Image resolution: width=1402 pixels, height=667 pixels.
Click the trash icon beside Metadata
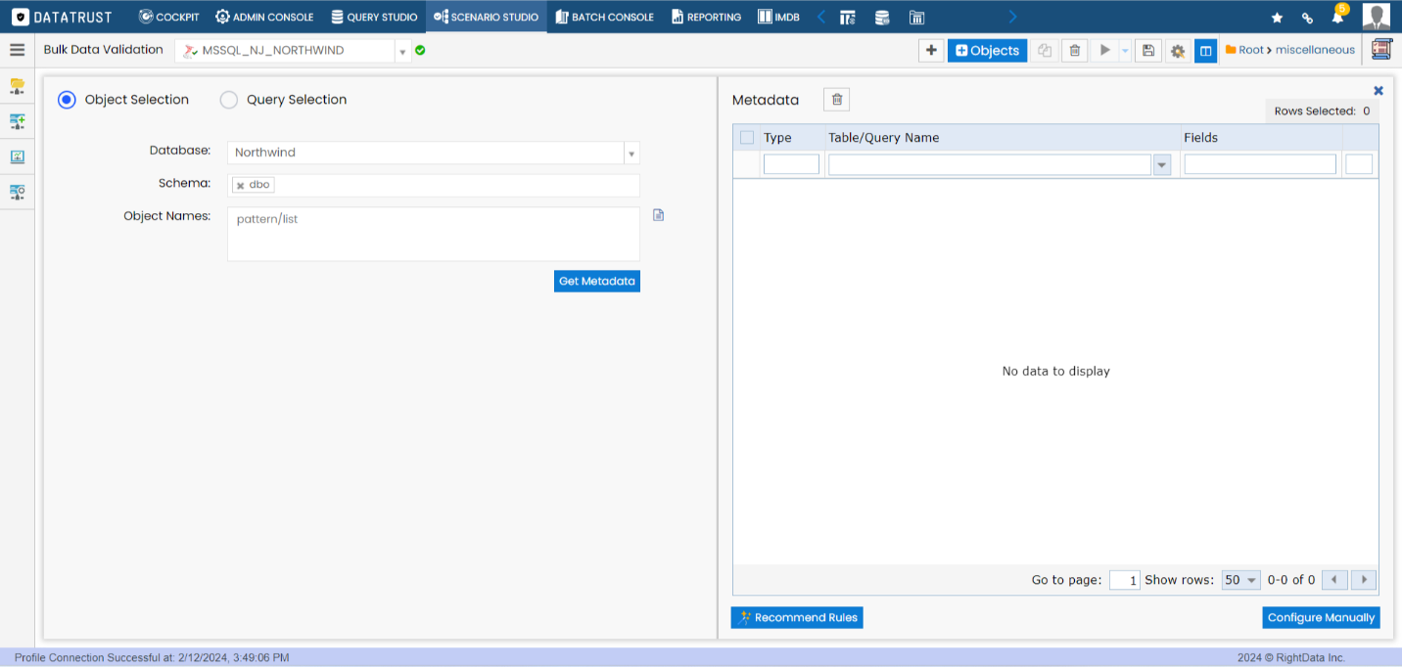(836, 99)
